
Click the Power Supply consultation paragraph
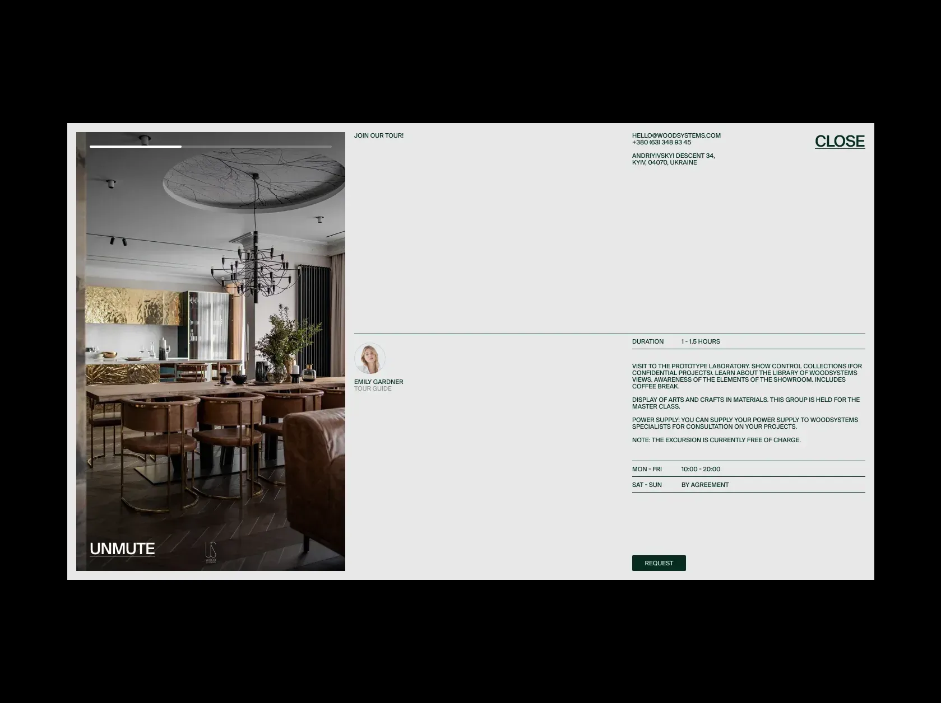click(x=744, y=423)
